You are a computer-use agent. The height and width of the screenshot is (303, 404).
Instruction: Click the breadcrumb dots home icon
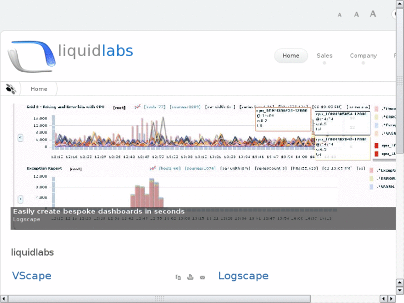(11, 89)
